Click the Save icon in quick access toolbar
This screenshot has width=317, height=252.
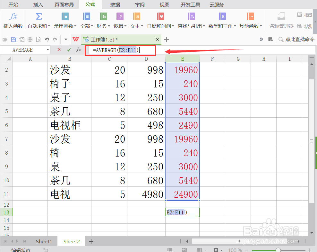coord(13,39)
